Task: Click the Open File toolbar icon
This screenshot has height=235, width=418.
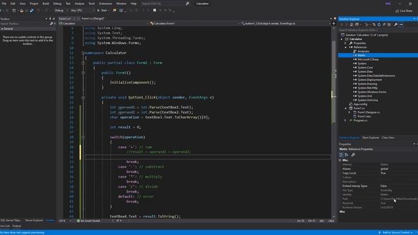Action: pyautogui.click(x=22, y=10)
